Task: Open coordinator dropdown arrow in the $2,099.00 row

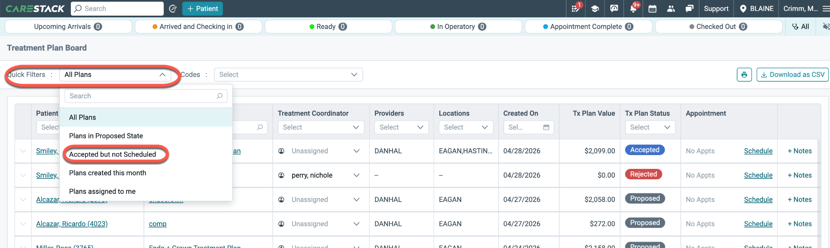Action: pyautogui.click(x=356, y=151)
